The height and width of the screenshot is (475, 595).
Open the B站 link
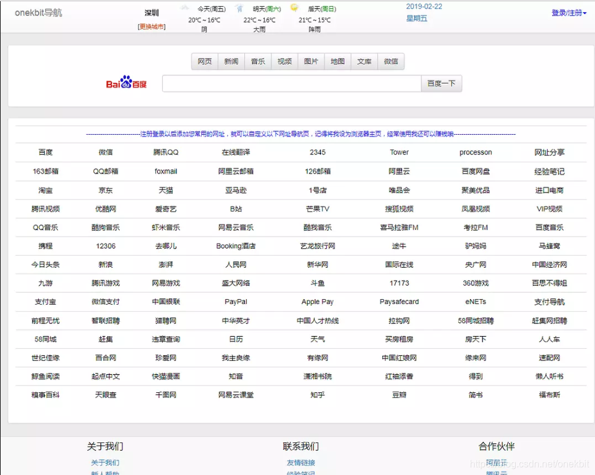236,208
